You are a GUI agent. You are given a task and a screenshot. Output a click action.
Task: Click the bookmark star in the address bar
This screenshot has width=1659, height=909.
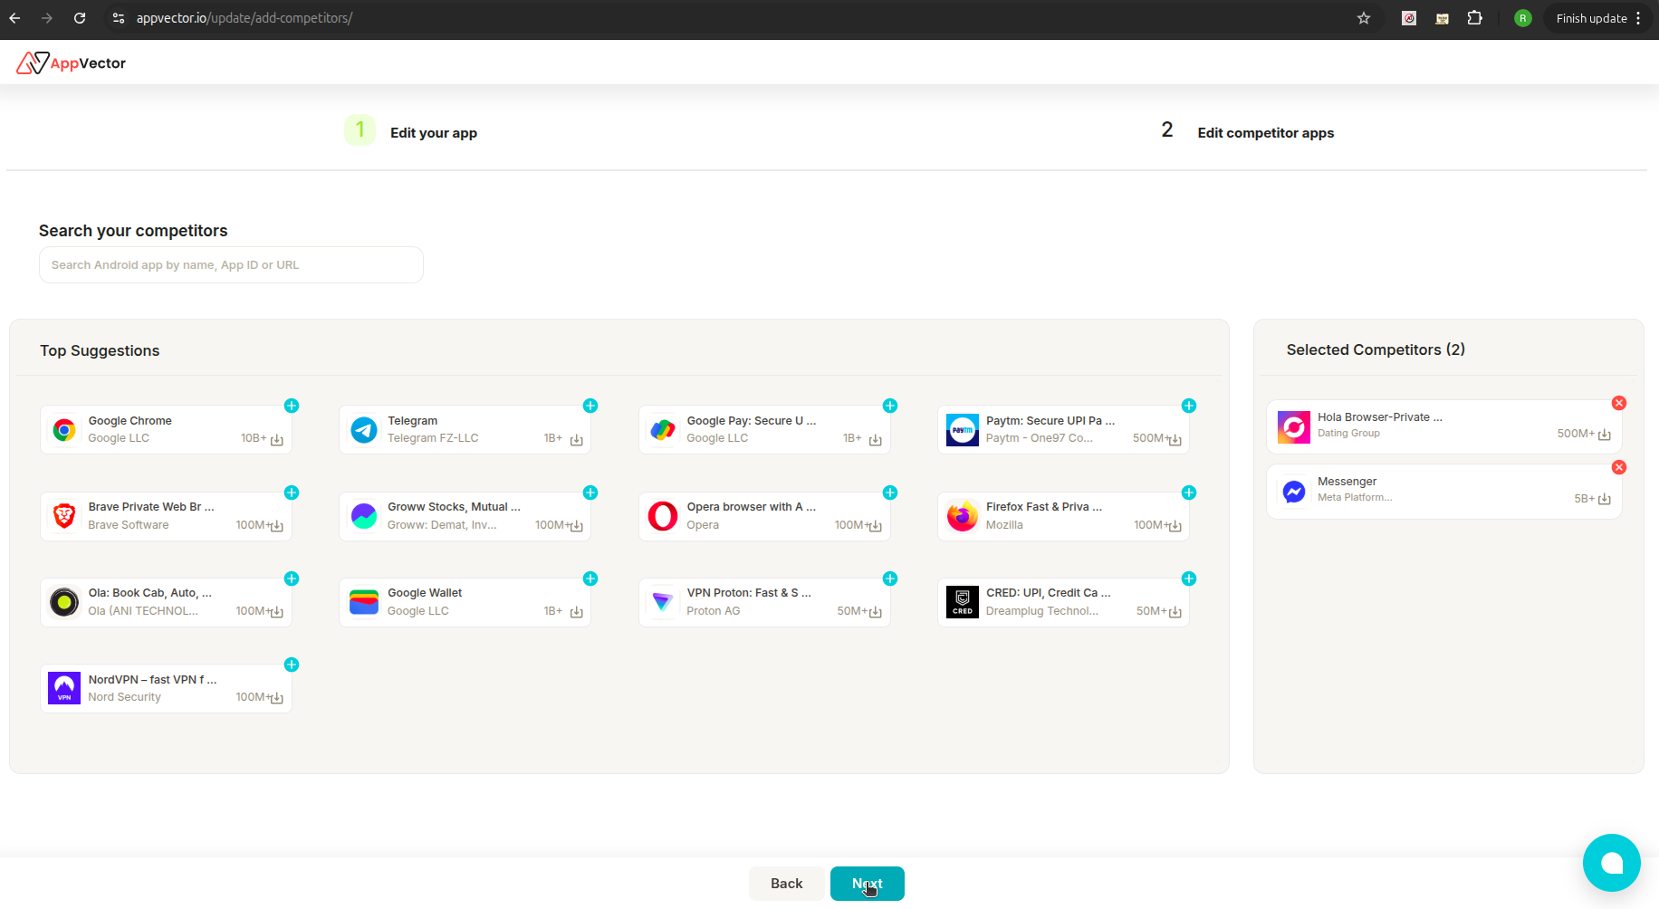point(1364,17)
